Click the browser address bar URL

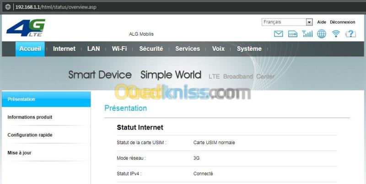(x=56, y=7)
